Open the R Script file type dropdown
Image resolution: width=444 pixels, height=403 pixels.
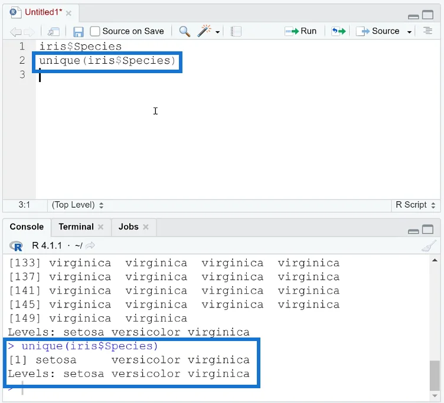[416, 205]
